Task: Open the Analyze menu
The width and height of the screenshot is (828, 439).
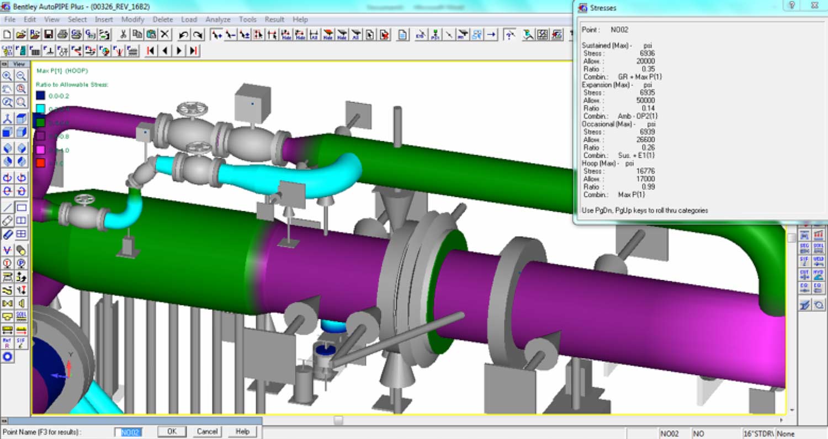Action: (x=218, y=19)
